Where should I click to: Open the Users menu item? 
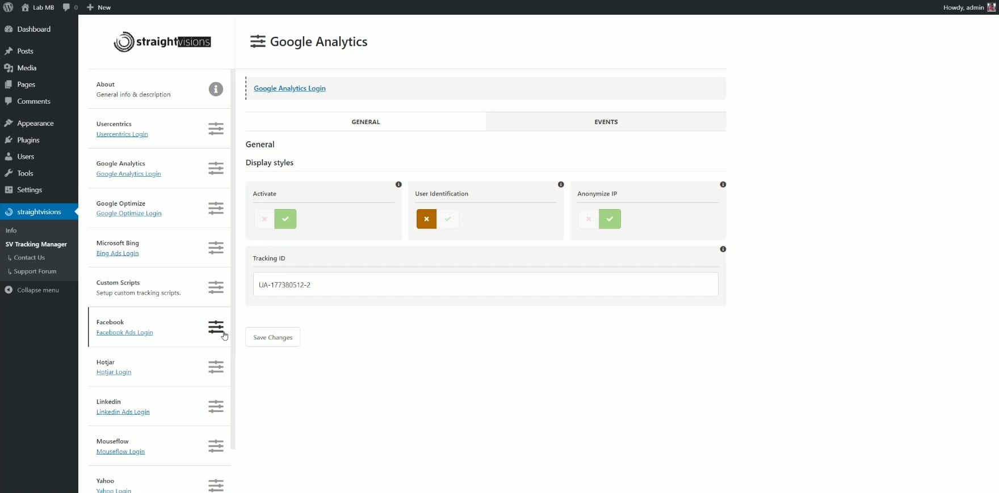[39, 156]
